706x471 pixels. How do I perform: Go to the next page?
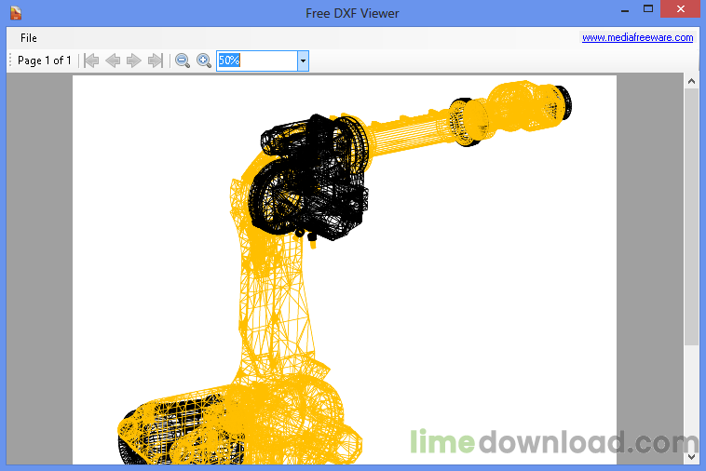(x=134, y=61)
